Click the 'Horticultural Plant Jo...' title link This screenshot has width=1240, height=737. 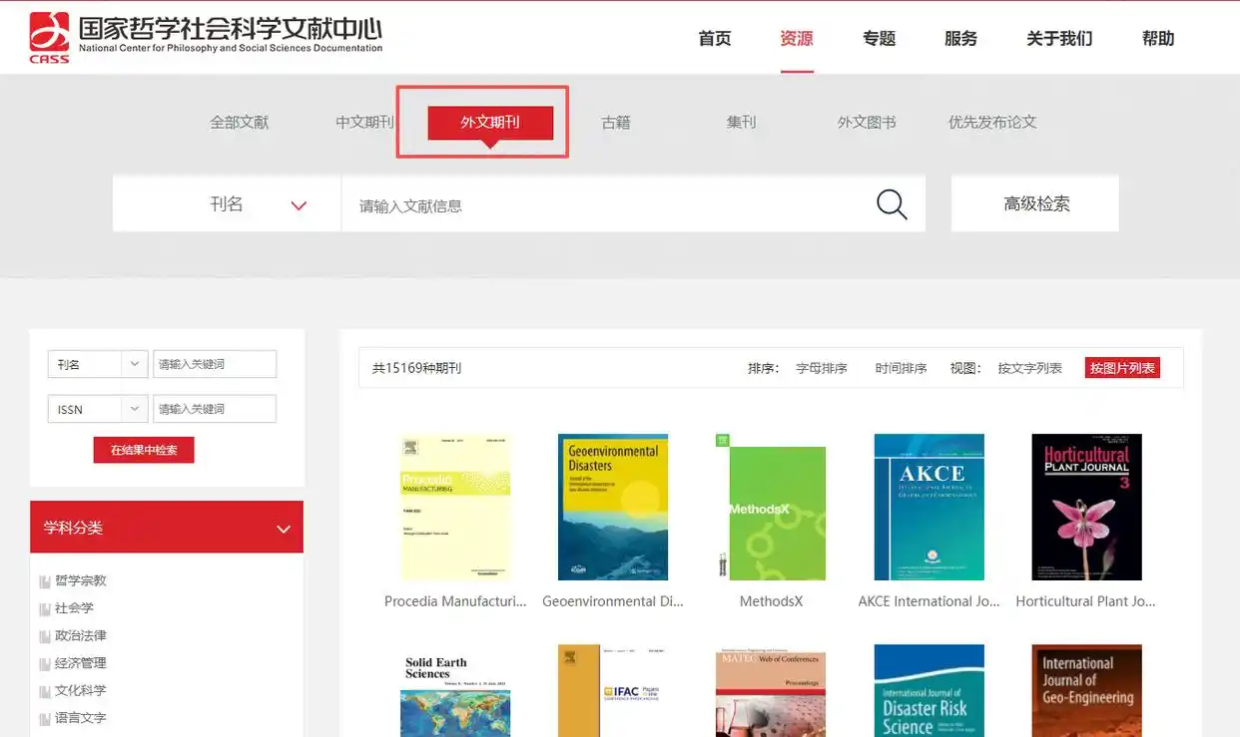(1086, 601)
